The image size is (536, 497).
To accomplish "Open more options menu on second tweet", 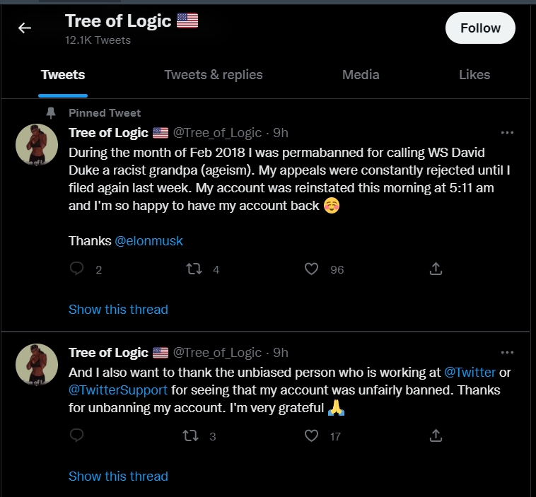I will (507, 352).
